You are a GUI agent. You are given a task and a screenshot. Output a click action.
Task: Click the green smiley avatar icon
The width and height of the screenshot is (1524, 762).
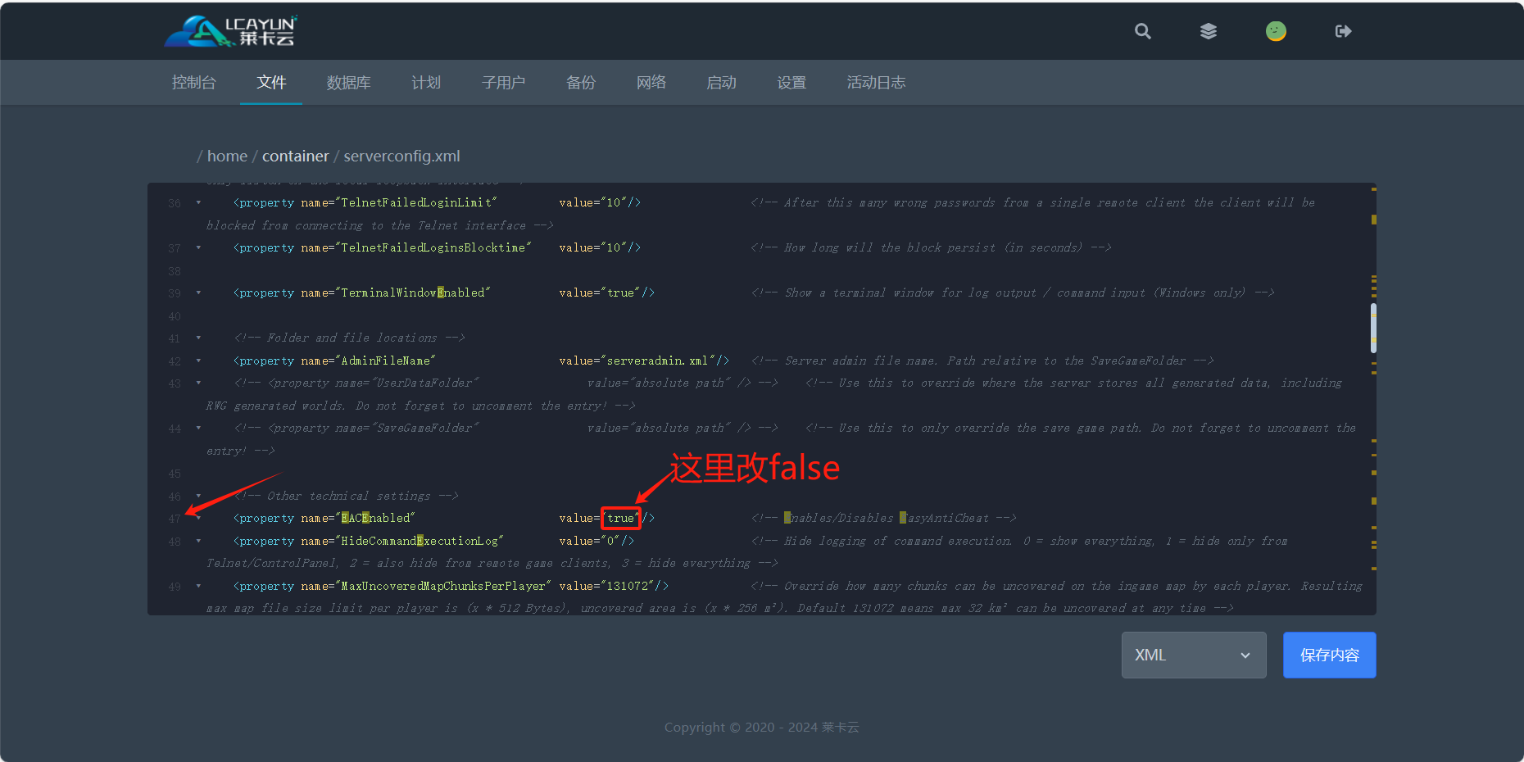coord(1276,31)
